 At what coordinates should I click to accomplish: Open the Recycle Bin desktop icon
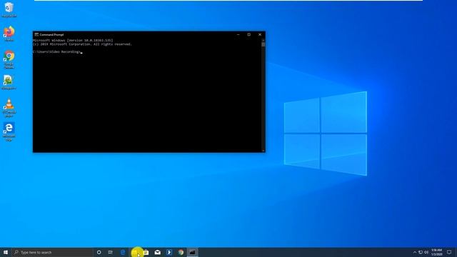coord(9,9)
